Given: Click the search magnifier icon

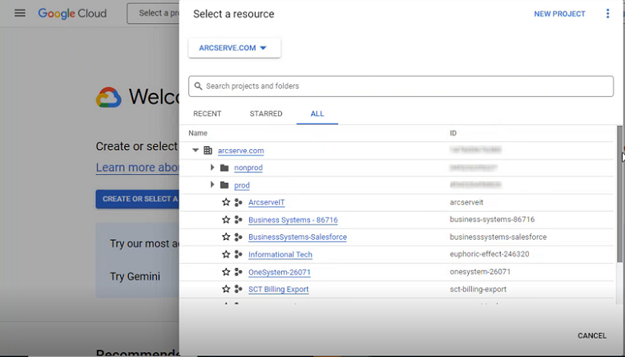Looking at the screenshot, I should tap(198, 86).
